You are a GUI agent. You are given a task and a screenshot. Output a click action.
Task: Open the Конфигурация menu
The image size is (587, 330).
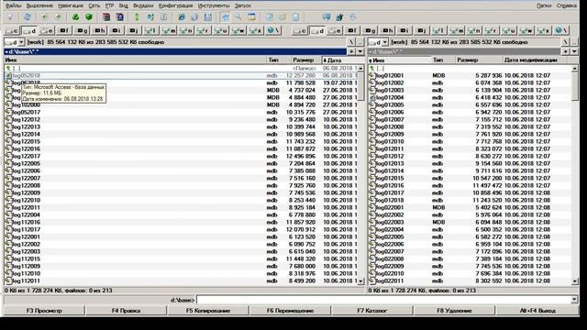(x=175, y=5)
